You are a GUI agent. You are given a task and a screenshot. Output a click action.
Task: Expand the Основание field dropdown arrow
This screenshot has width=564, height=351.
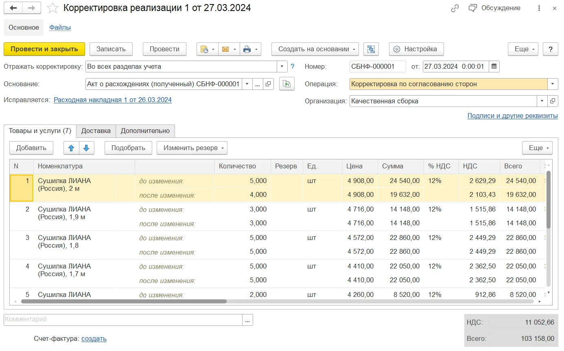pos(247,84)
